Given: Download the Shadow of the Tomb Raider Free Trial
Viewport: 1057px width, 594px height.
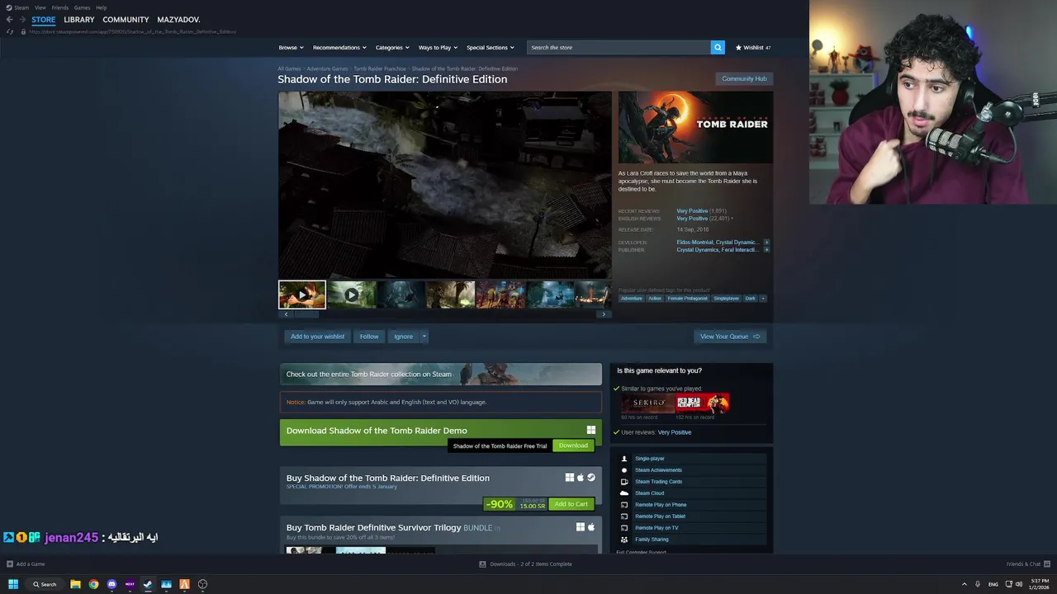Looking at the screenshot, I should point(573,445).
